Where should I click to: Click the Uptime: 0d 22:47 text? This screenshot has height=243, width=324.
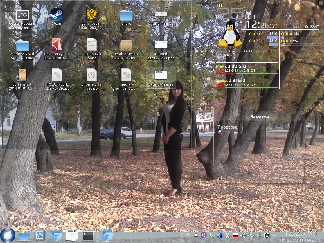305,27
